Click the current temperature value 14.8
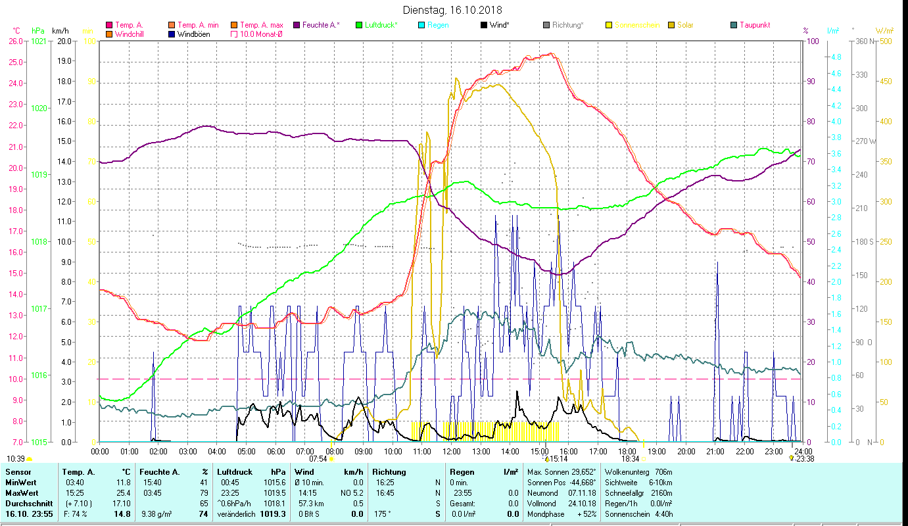 pos(122,514)
